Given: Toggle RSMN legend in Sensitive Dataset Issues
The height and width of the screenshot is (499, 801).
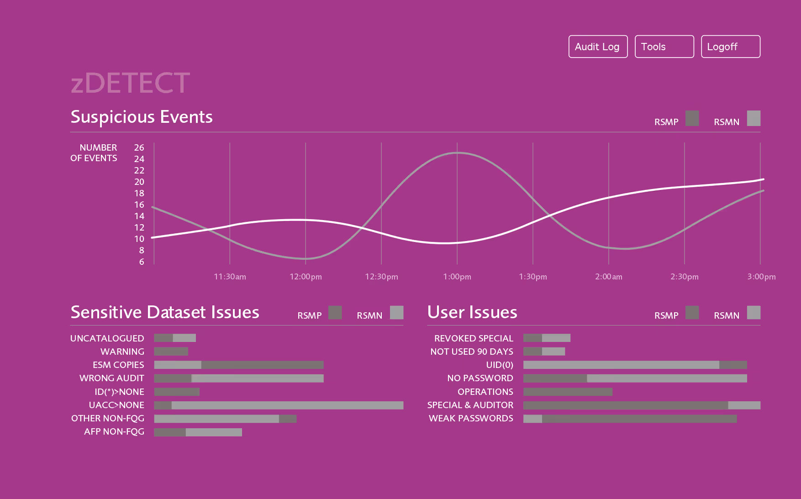Looking at the screenshot, I should click(396, 313).
